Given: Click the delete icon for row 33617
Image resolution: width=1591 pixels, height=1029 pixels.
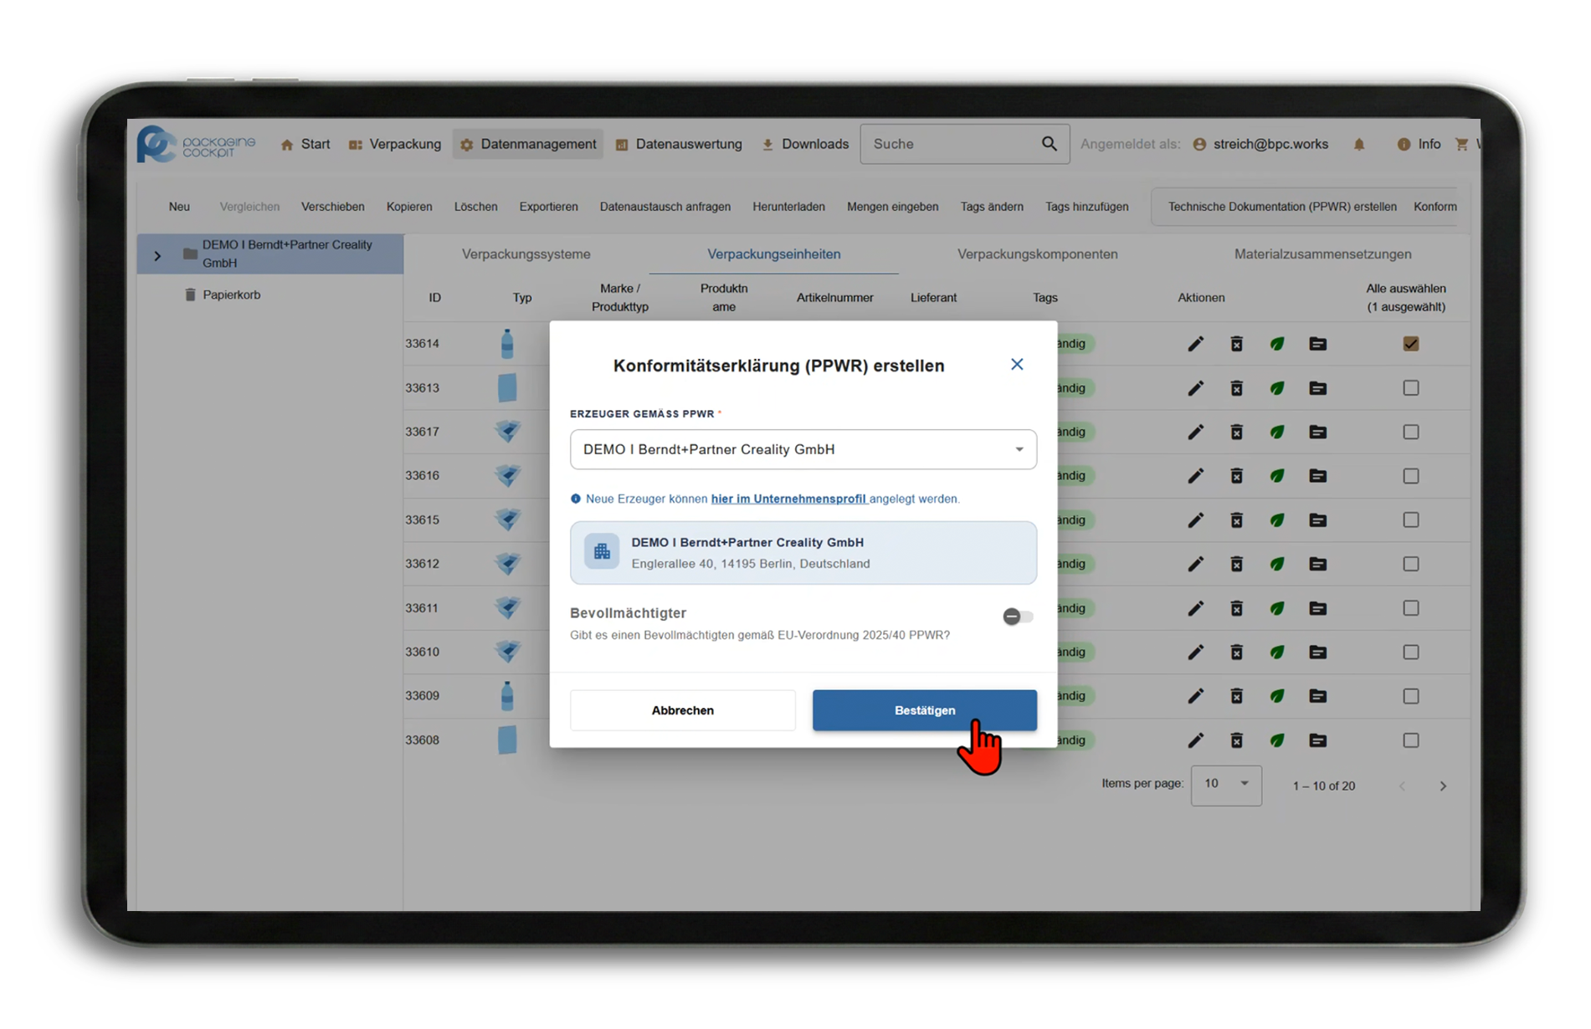Looking at the screenshot, I should (1236, 433).
